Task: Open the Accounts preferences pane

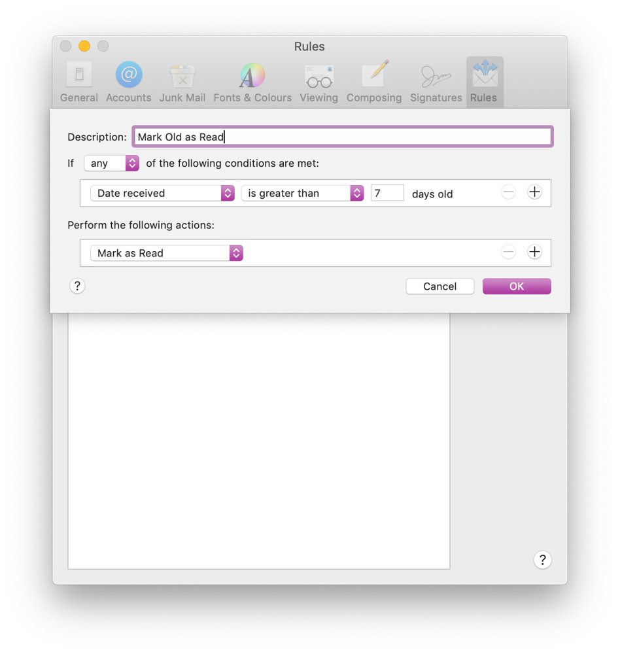Action: 128,82
